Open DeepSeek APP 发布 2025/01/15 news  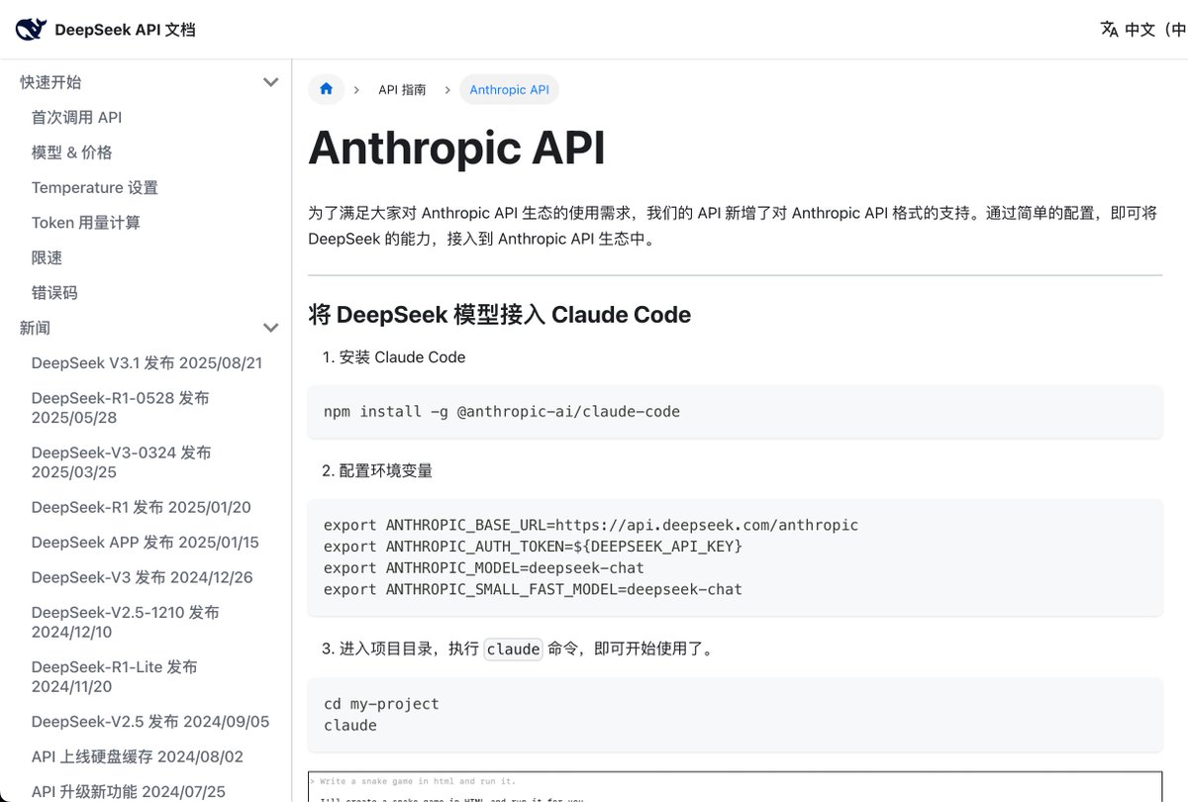click(x=145, y=543)
